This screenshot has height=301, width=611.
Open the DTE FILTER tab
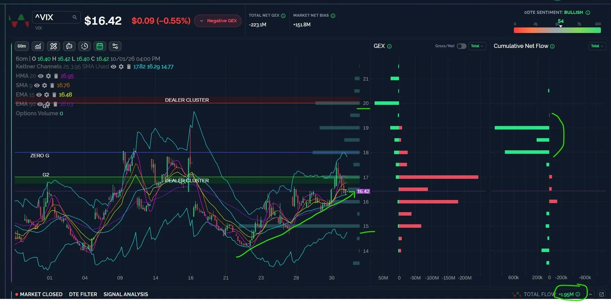pyautogui.click(x=83, y=294)
